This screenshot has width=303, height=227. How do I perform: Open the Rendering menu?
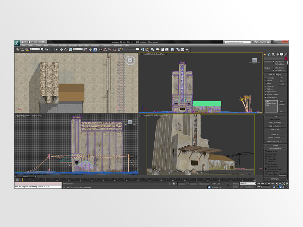tap(95, 45)
